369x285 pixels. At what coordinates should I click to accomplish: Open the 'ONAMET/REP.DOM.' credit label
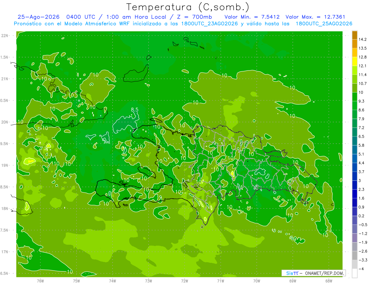pos(325,273)
